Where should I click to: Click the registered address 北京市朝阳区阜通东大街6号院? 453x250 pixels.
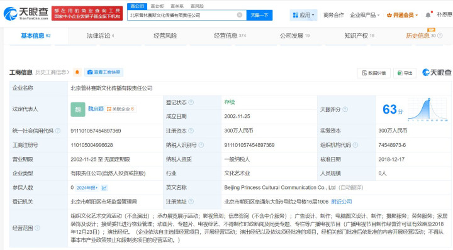(276, 202)
